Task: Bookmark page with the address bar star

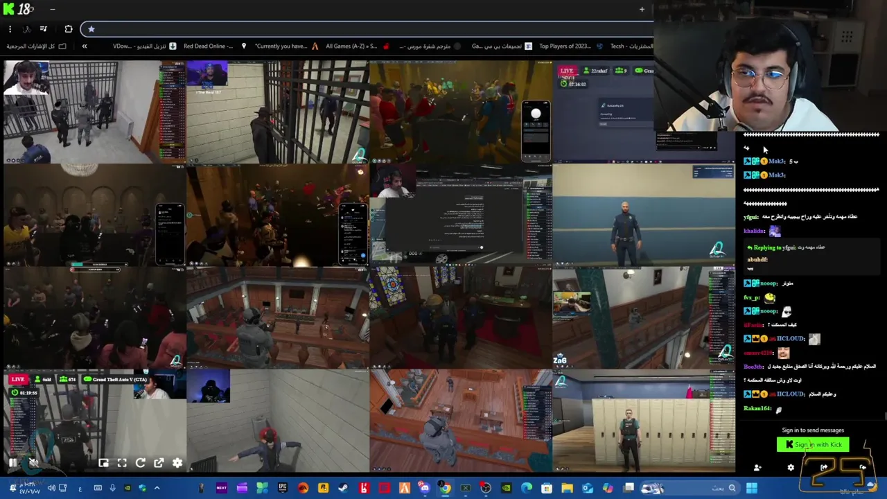Action: [91, 29]
